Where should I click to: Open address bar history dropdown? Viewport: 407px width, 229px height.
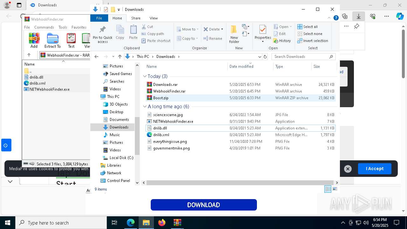(x=259, y=57)
